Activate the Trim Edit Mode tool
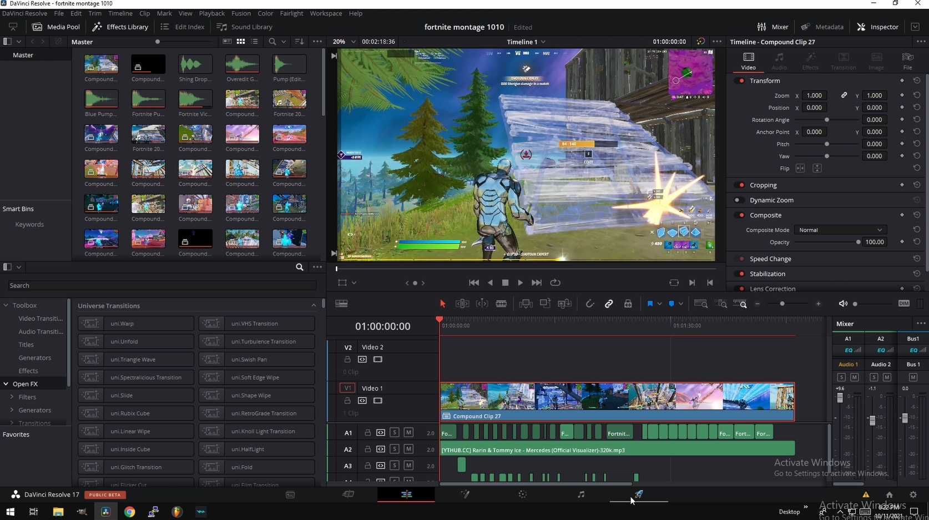Image resolution: width=929 pixels, height=520 pixels. (x=462, y=304)
